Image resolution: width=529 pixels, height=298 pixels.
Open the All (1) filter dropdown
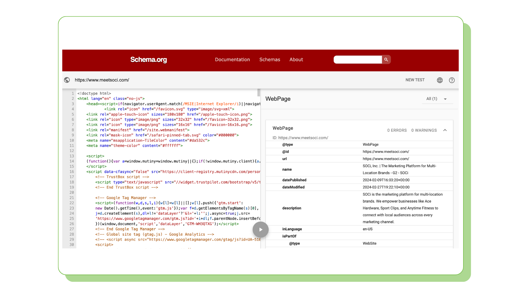point(437,99)
